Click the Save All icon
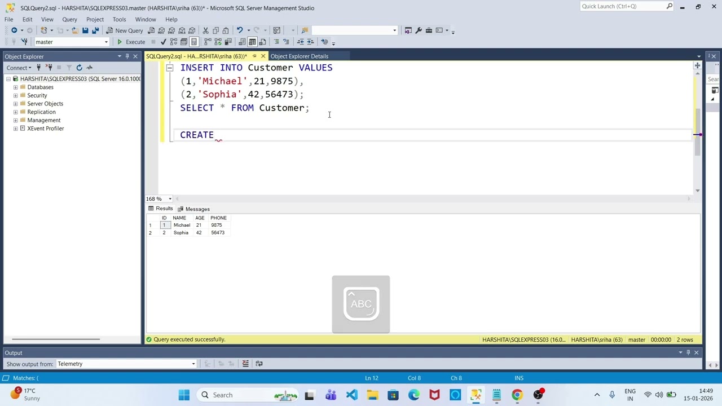The width and height of the screenshot is (722, 406). pyautogui.click(x=95, y=30)
